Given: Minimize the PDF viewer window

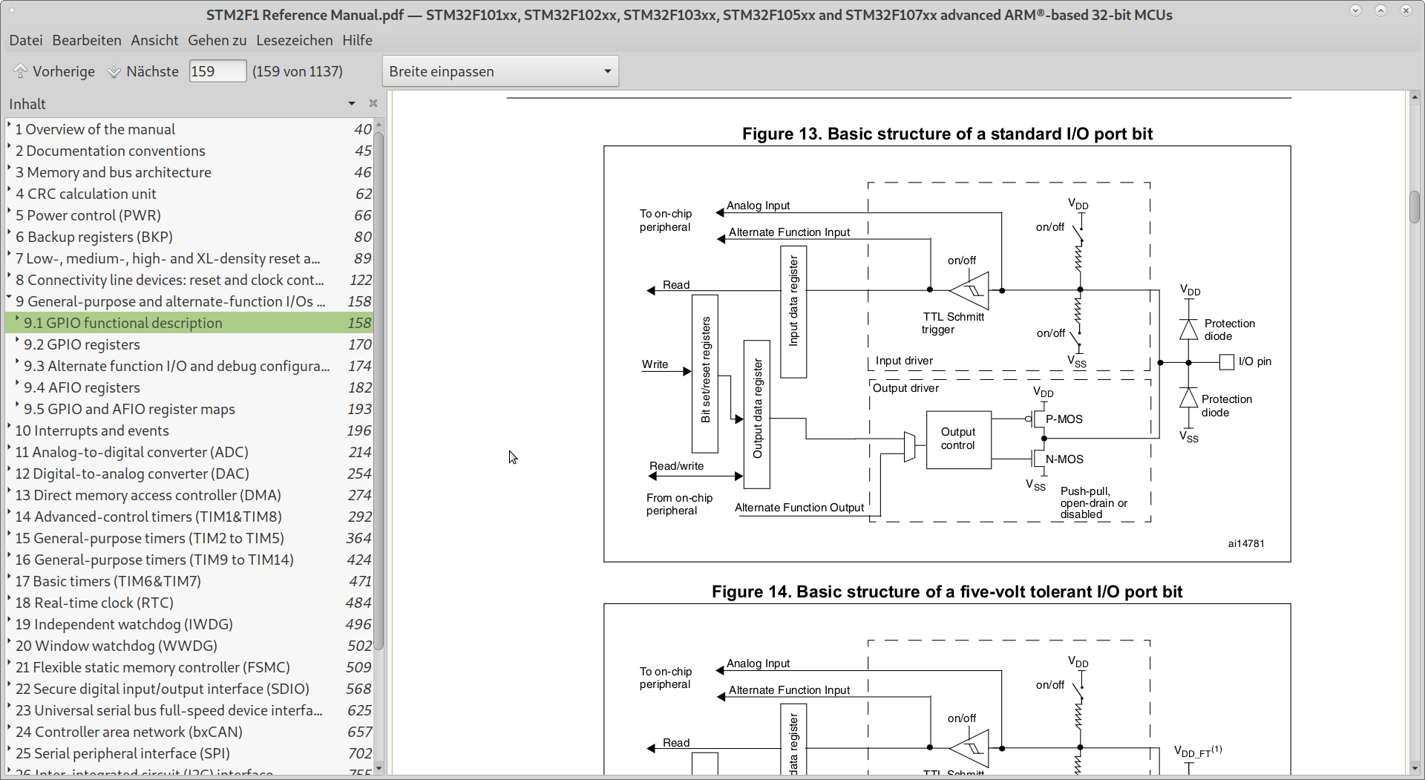Looking at the screenshot, I should pos(1355,10).
